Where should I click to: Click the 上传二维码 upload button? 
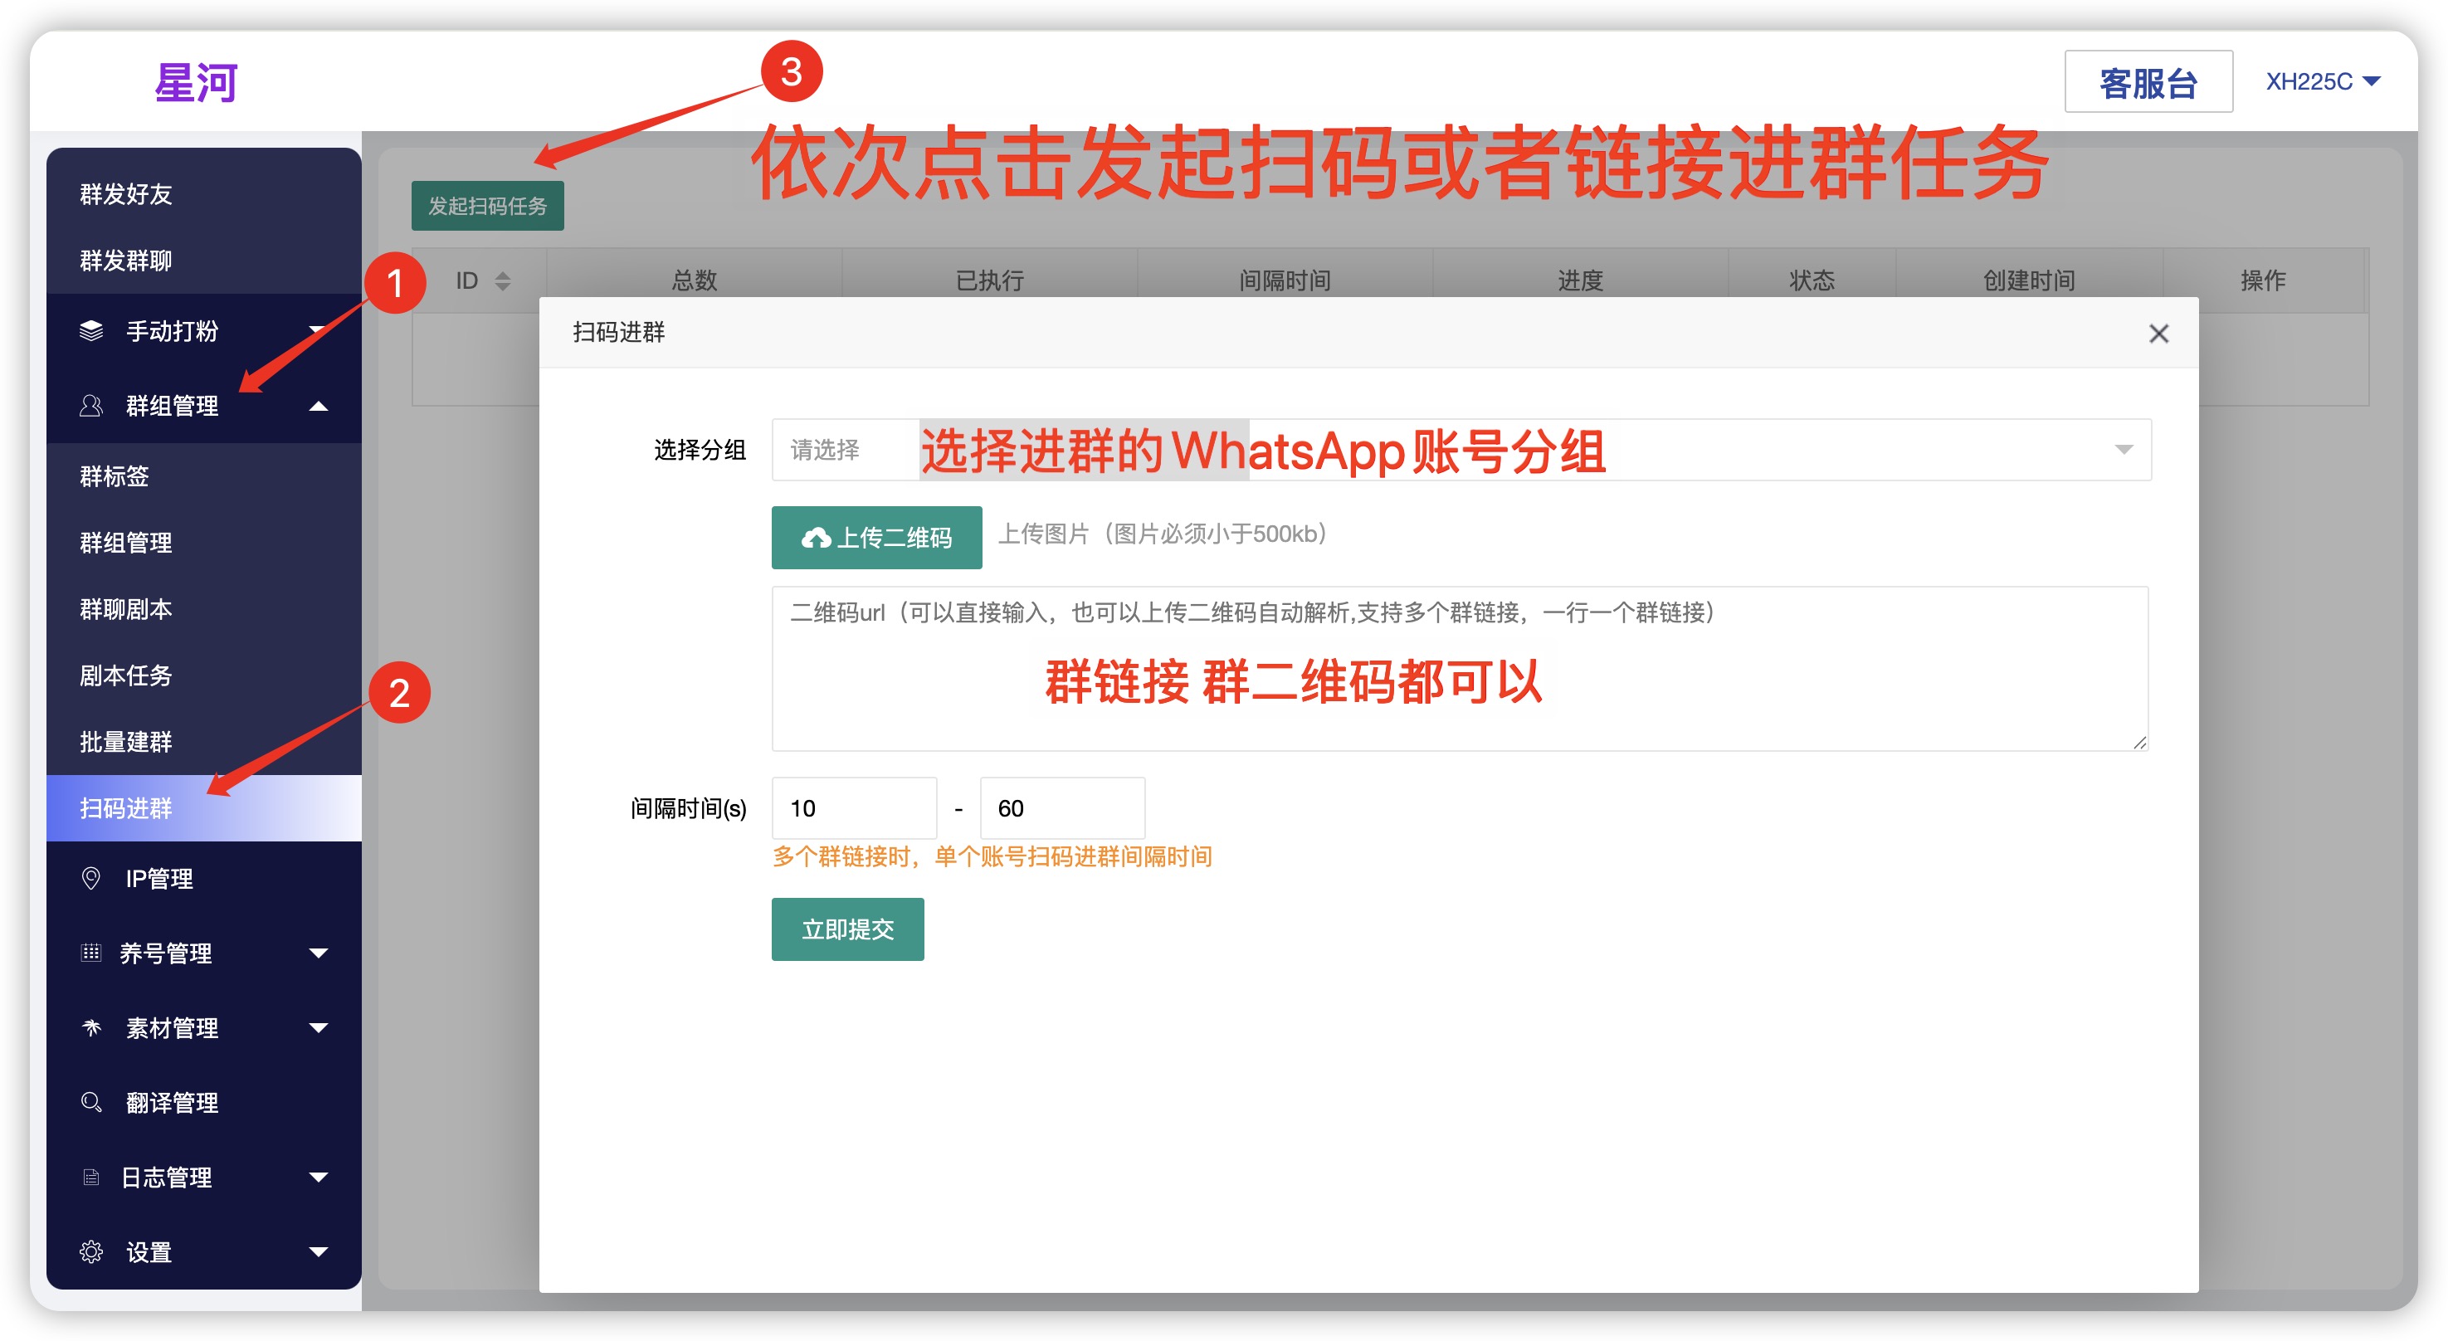coord(876,538)
